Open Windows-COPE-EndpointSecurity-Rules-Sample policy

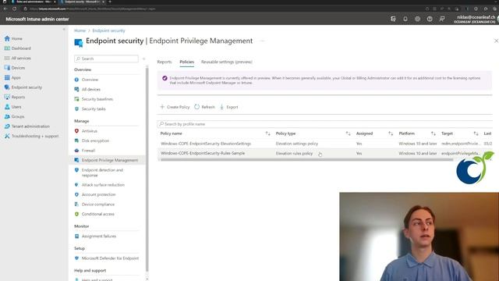203,153
